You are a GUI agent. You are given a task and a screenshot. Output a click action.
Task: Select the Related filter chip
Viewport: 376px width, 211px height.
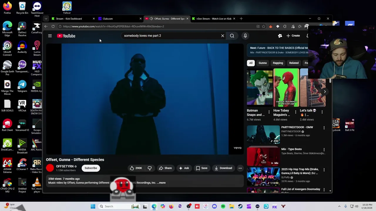pos(294,63)
